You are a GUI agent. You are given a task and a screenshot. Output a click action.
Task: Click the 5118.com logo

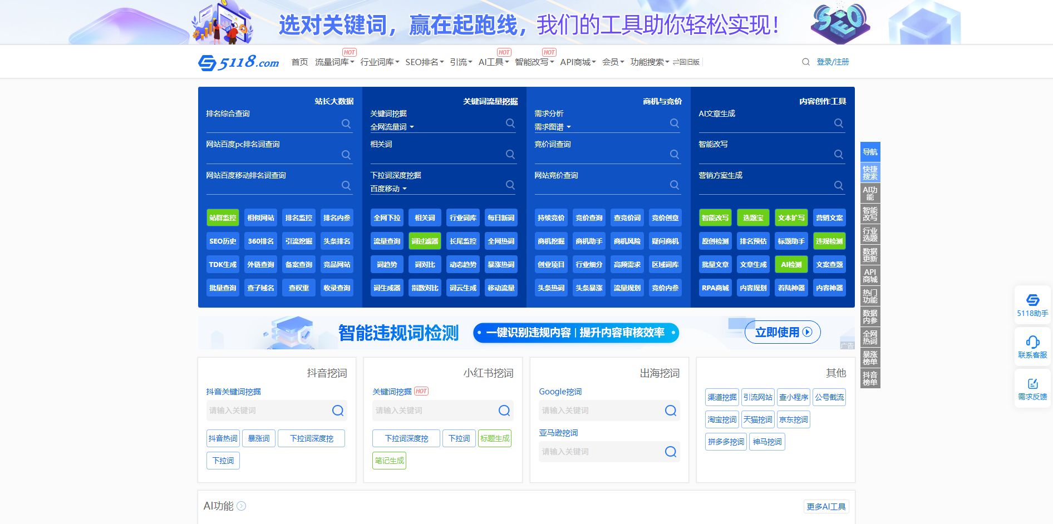coord(238,62)
